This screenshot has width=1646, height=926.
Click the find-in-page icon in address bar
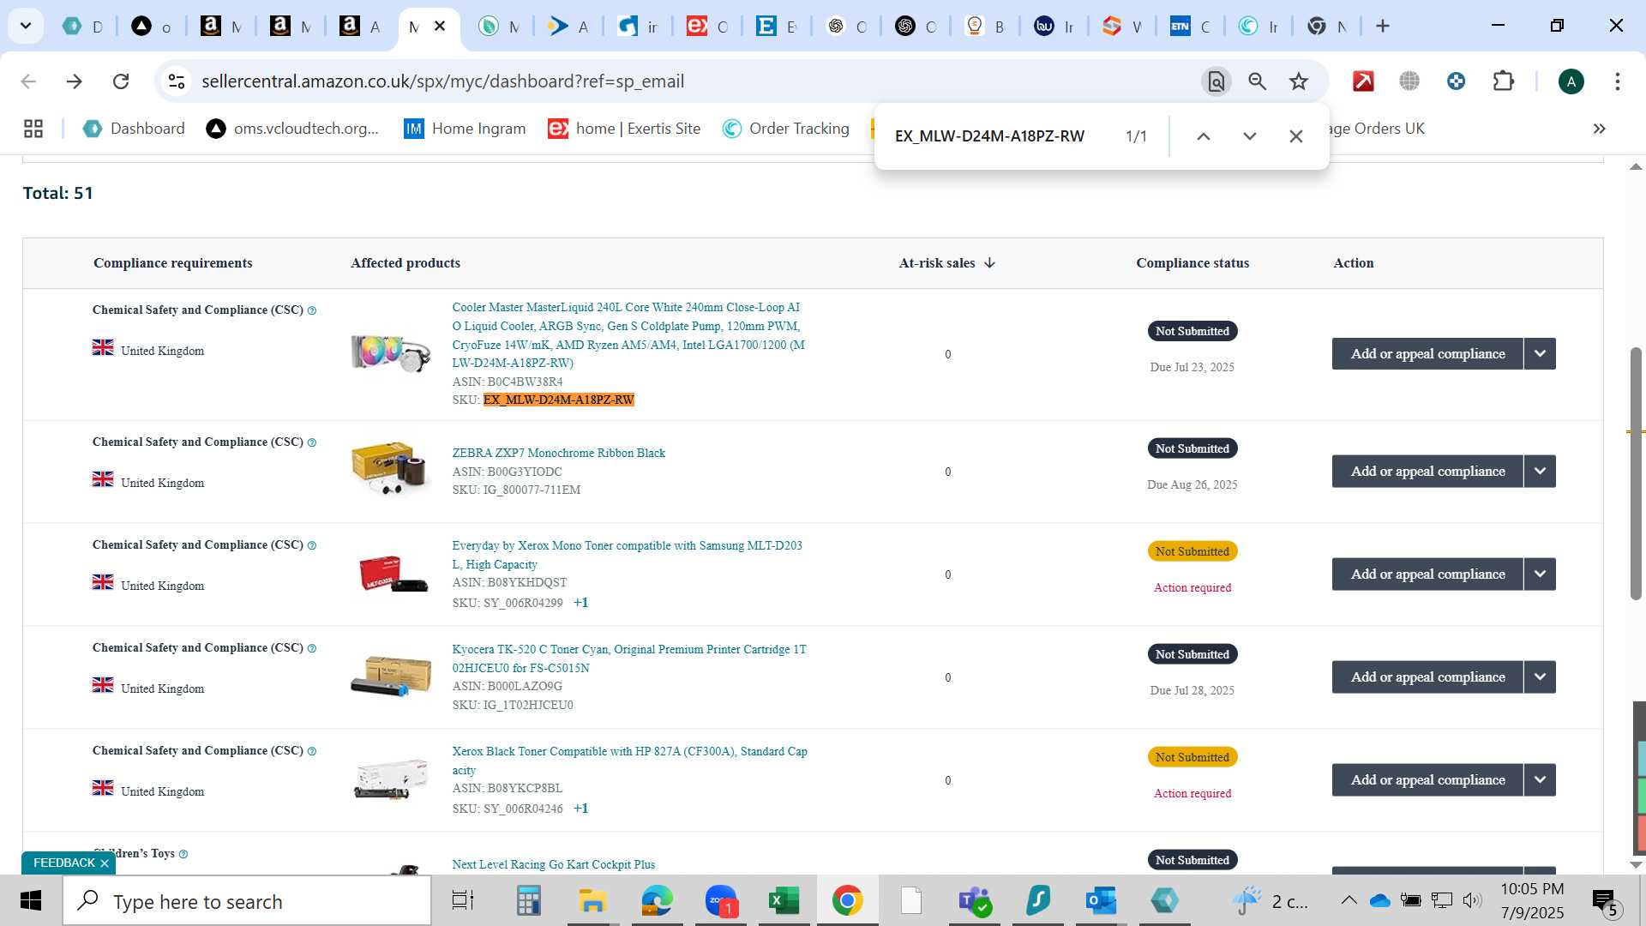pos(1216,81)
